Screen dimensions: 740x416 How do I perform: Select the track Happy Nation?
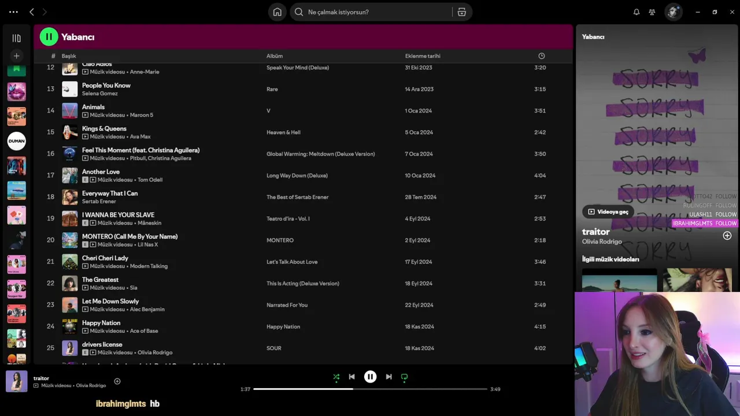tap(101, 323)
